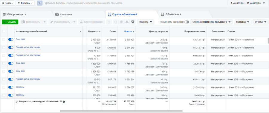Tick checkbox for Комиксы row with 530 900 reach
The height and width of the screenshot is (113, 269).
coord(4,95)
